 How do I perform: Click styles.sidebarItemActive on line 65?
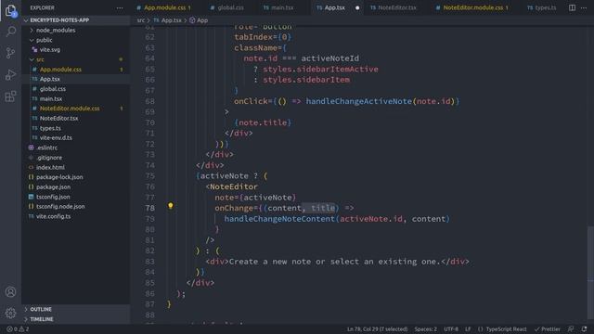(320, 70)
